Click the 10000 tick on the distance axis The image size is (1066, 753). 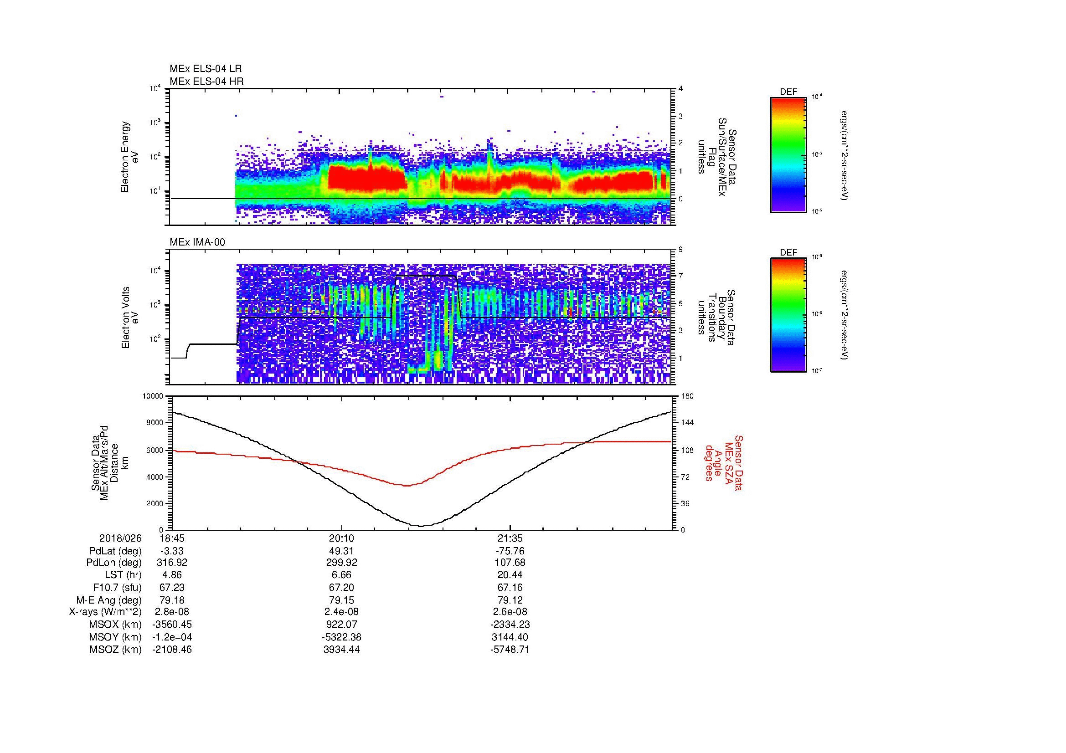[153, 396]
